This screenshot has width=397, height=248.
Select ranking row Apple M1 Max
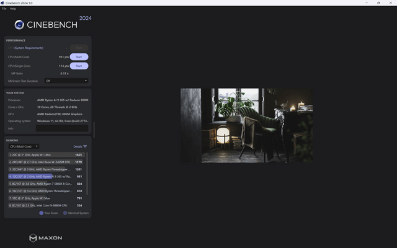pyautogui.click(x=46, y=198)
